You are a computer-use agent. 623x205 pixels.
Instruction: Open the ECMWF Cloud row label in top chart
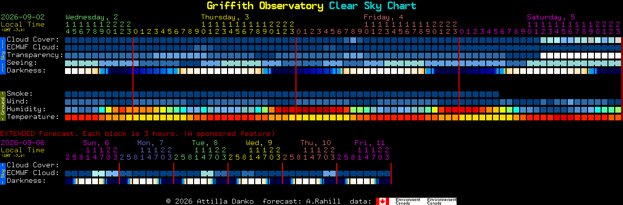(x=33, y=47)
